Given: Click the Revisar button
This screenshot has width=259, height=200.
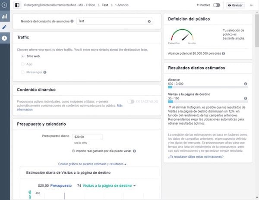Looking at the screenshot, I should [235, 5].
